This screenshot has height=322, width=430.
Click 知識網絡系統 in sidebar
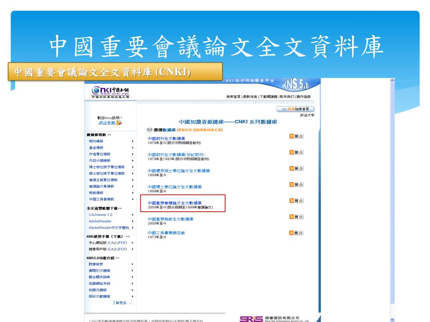tap(100, 284)
